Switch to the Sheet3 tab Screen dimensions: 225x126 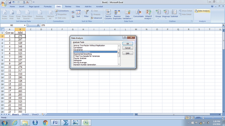35,114
